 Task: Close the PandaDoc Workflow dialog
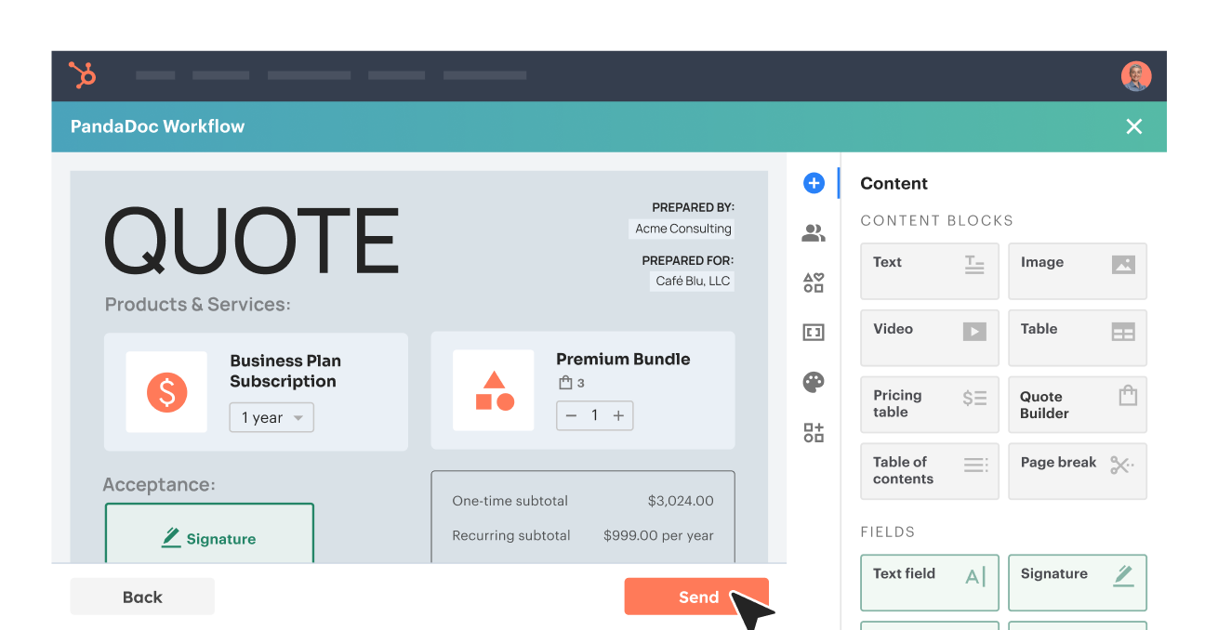pyautogui.click(x=1134, y=126)
